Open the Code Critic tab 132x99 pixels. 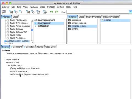50,47
